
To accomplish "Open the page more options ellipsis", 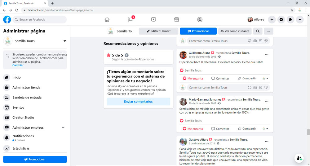I will [x=268, y=31].
